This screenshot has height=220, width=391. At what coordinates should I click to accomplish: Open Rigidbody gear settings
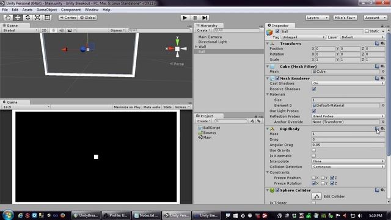(x=382, y=128)
